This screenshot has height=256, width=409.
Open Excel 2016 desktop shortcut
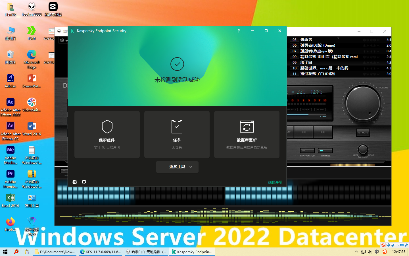coord(11,200)
